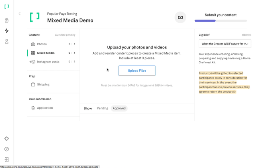
Task: Click the help question mark icon
Action: tap(6, 149)
